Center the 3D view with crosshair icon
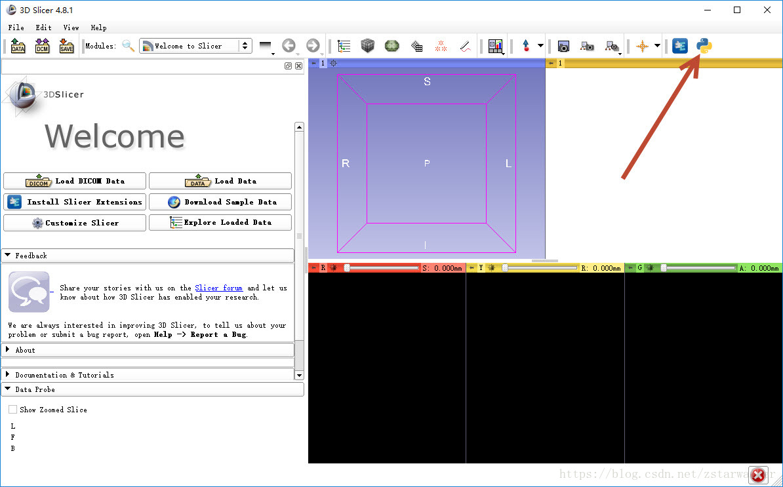The width and height of the screenshot is (783, 487). tap(334, 64)
